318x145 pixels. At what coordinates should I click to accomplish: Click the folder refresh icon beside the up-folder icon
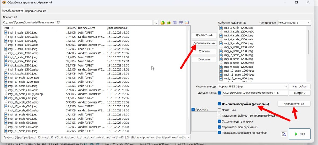169,23
